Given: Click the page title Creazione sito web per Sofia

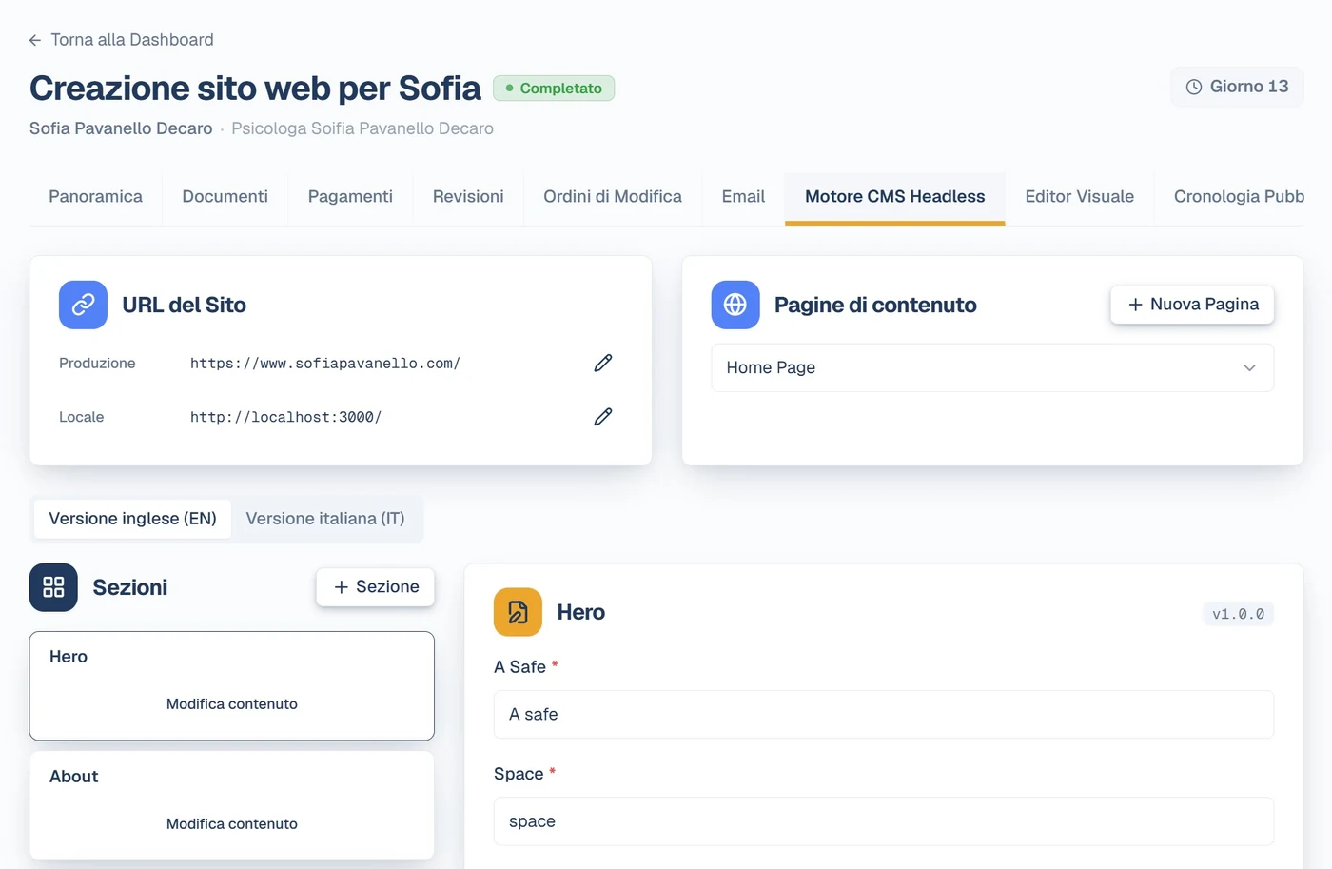Looking at the screenshot, I should tap(256, 88).
